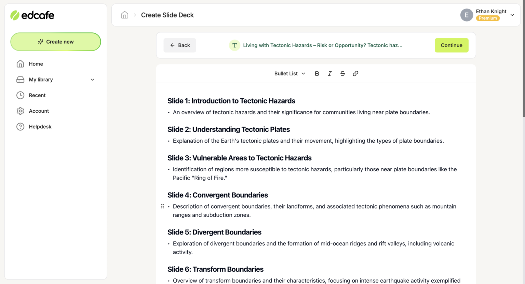Toggle bold formatting in the editor toolbar
The height and width of the screenshot is (284, 525).
point(317,73)
